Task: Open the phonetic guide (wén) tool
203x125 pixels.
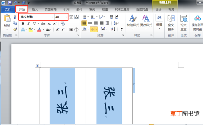Action: pos(71,17)
